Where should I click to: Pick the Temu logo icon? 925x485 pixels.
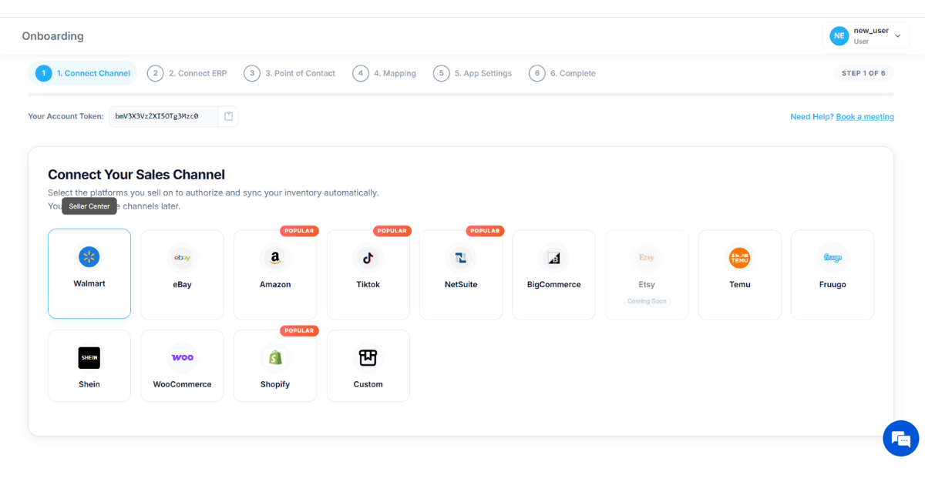tap(740, 258)
